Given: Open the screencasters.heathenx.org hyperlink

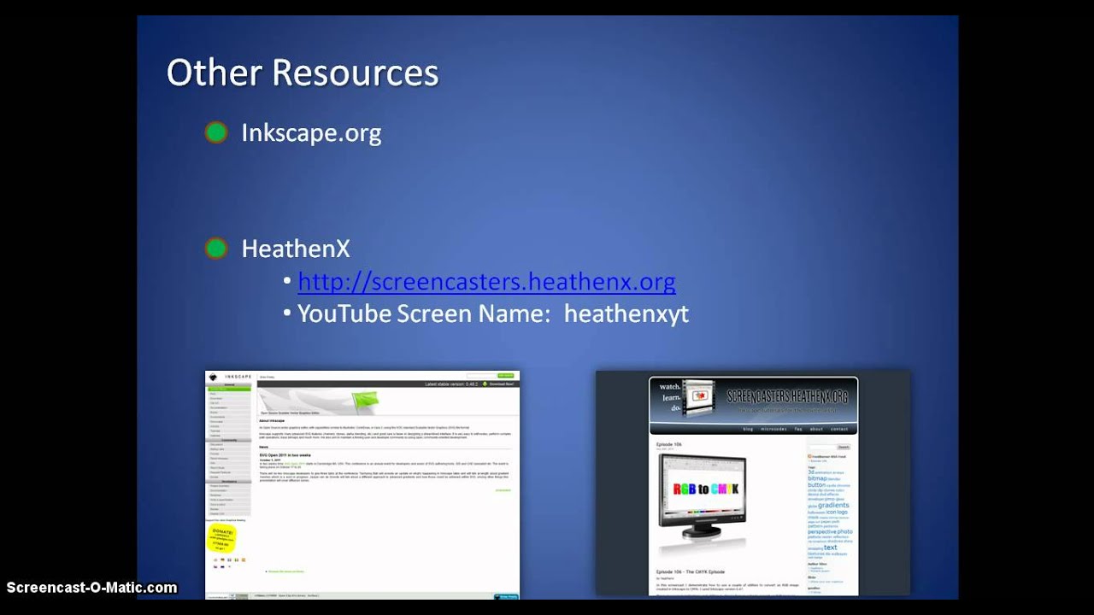Looking at the screenshot, I should pos(486,281).
